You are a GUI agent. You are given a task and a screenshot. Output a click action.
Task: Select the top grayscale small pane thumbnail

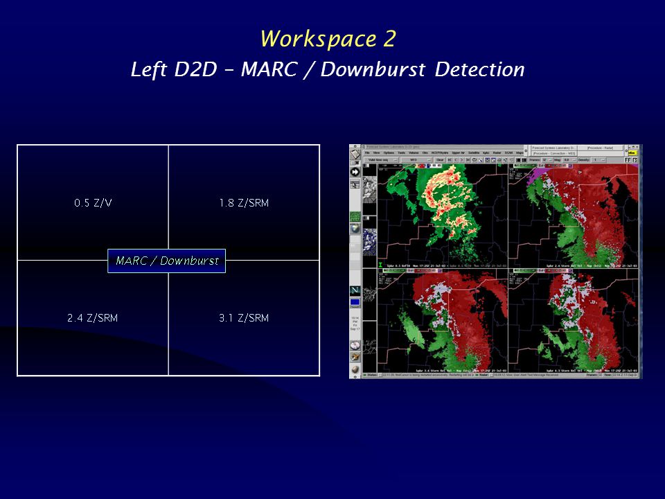(x=369, y=189)
